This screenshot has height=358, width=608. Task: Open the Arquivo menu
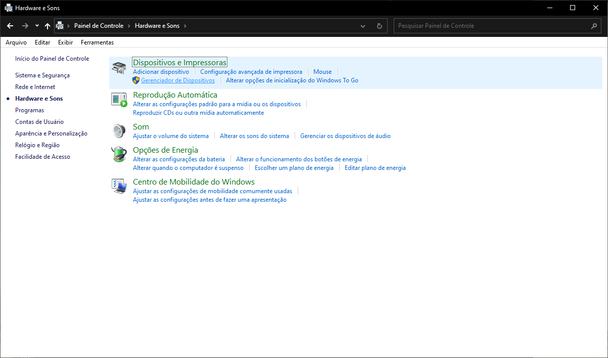16,42
